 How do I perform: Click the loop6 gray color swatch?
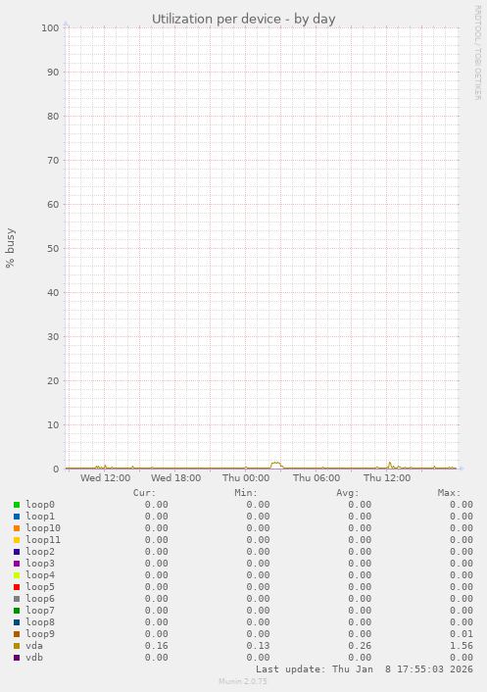(x=17, y=599)
